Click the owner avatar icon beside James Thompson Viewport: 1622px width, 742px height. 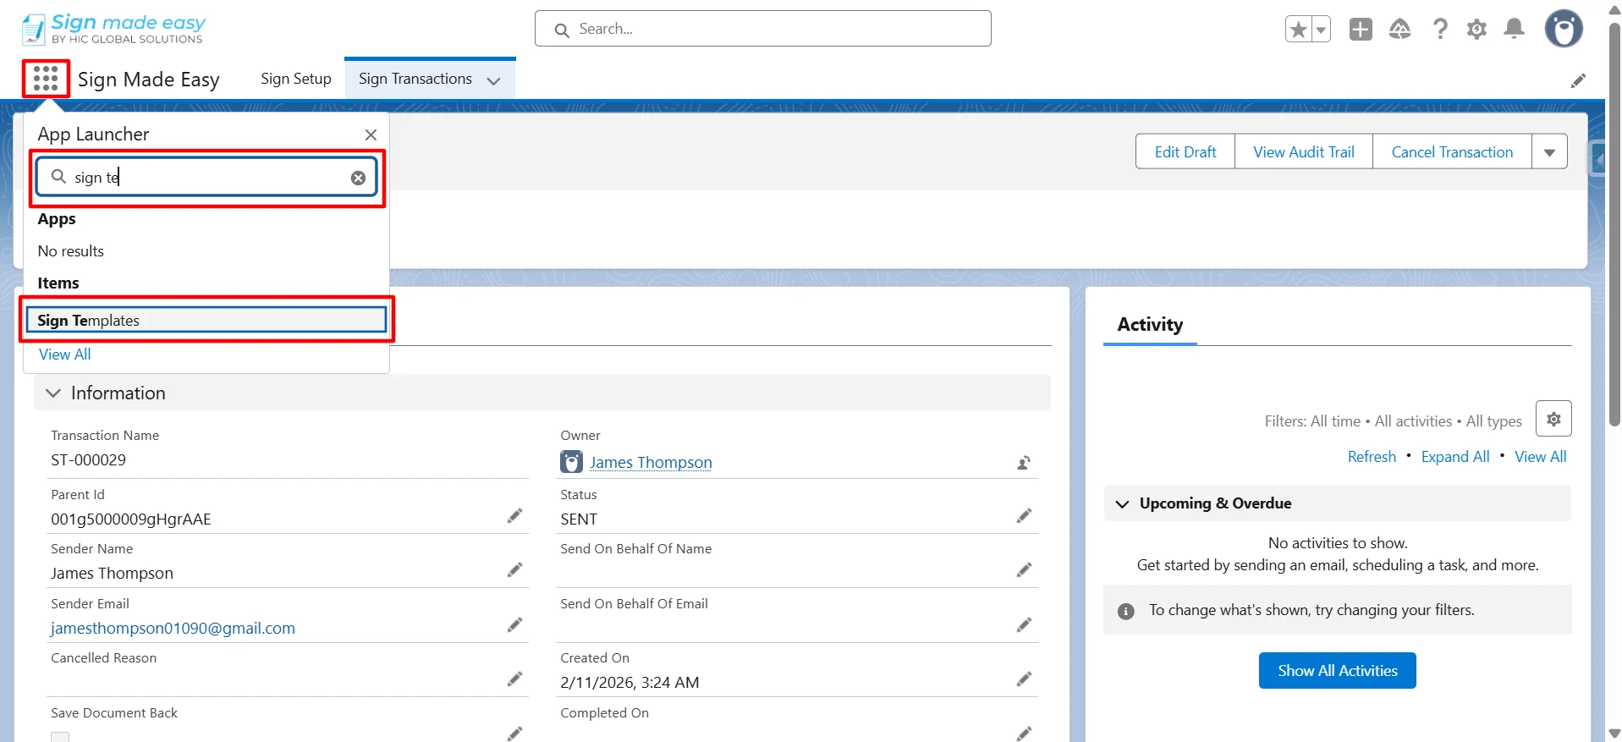[x=571, y=462]
